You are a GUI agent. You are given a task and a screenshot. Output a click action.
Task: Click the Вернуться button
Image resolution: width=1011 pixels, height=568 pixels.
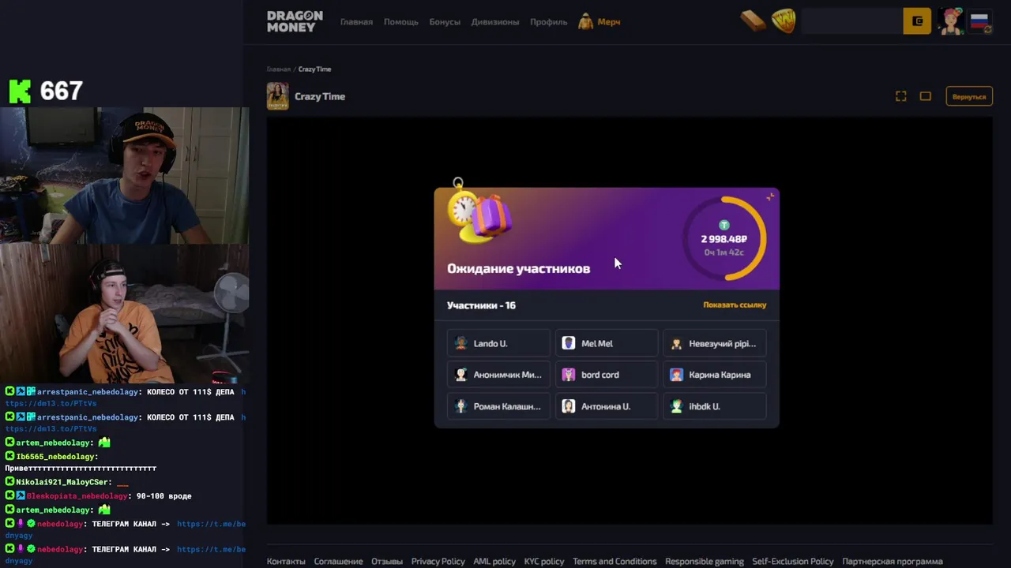969,96
